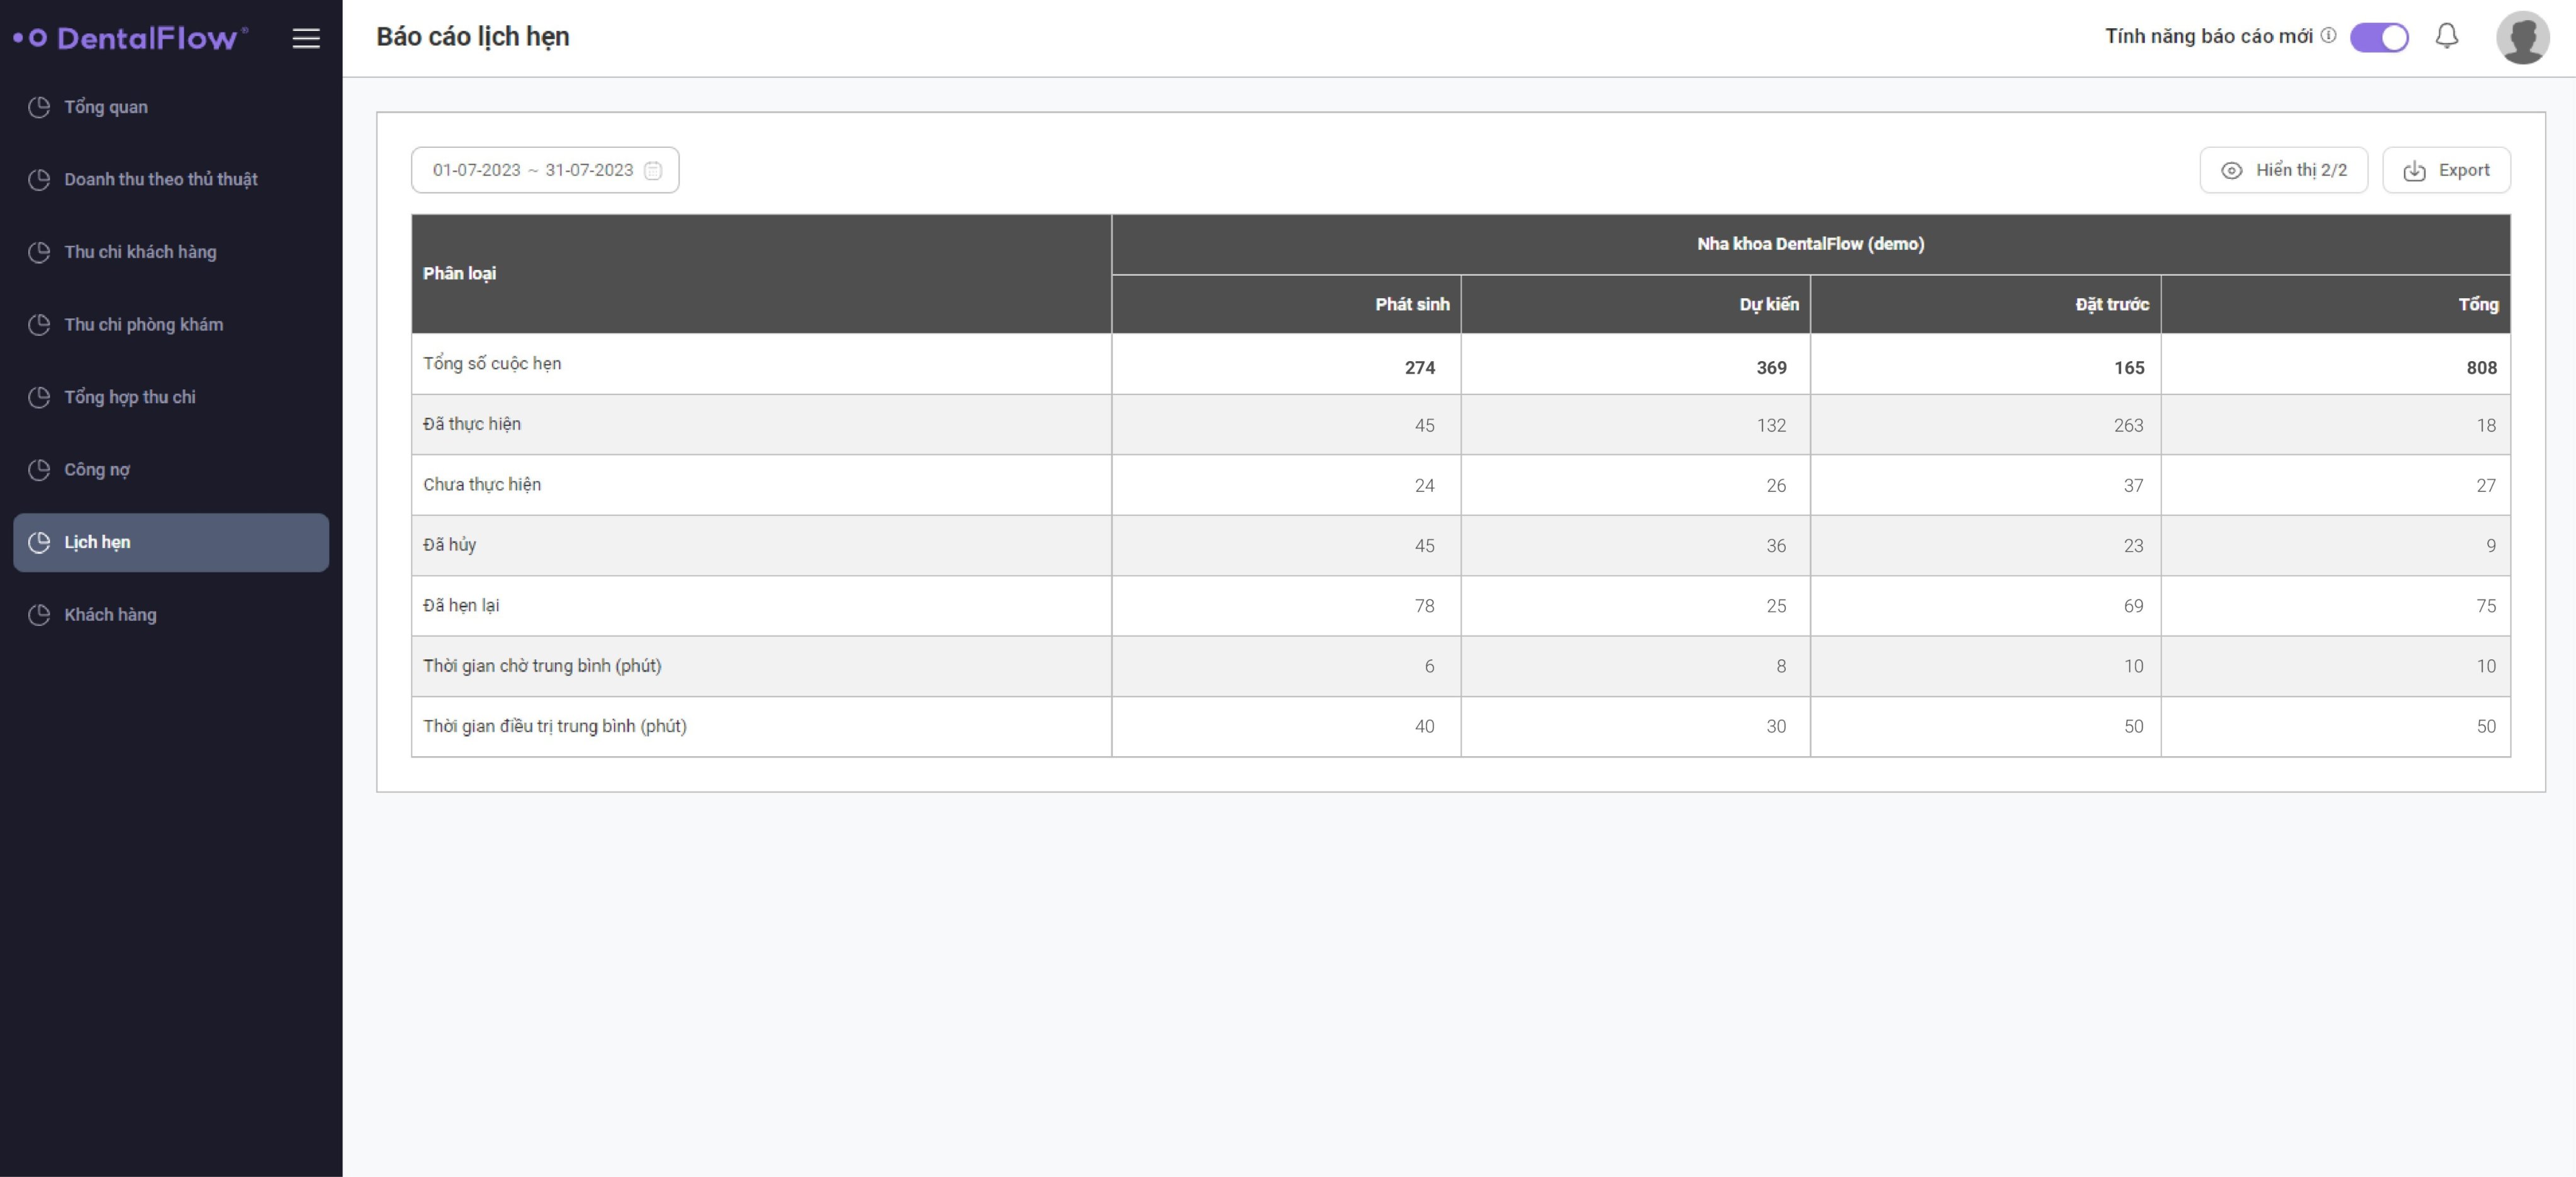Image resolution: width=2576 pixels, height=1177 pixels.
Task: Open Doanh thu theo thủ thuật report
Action: click(171, 180)
